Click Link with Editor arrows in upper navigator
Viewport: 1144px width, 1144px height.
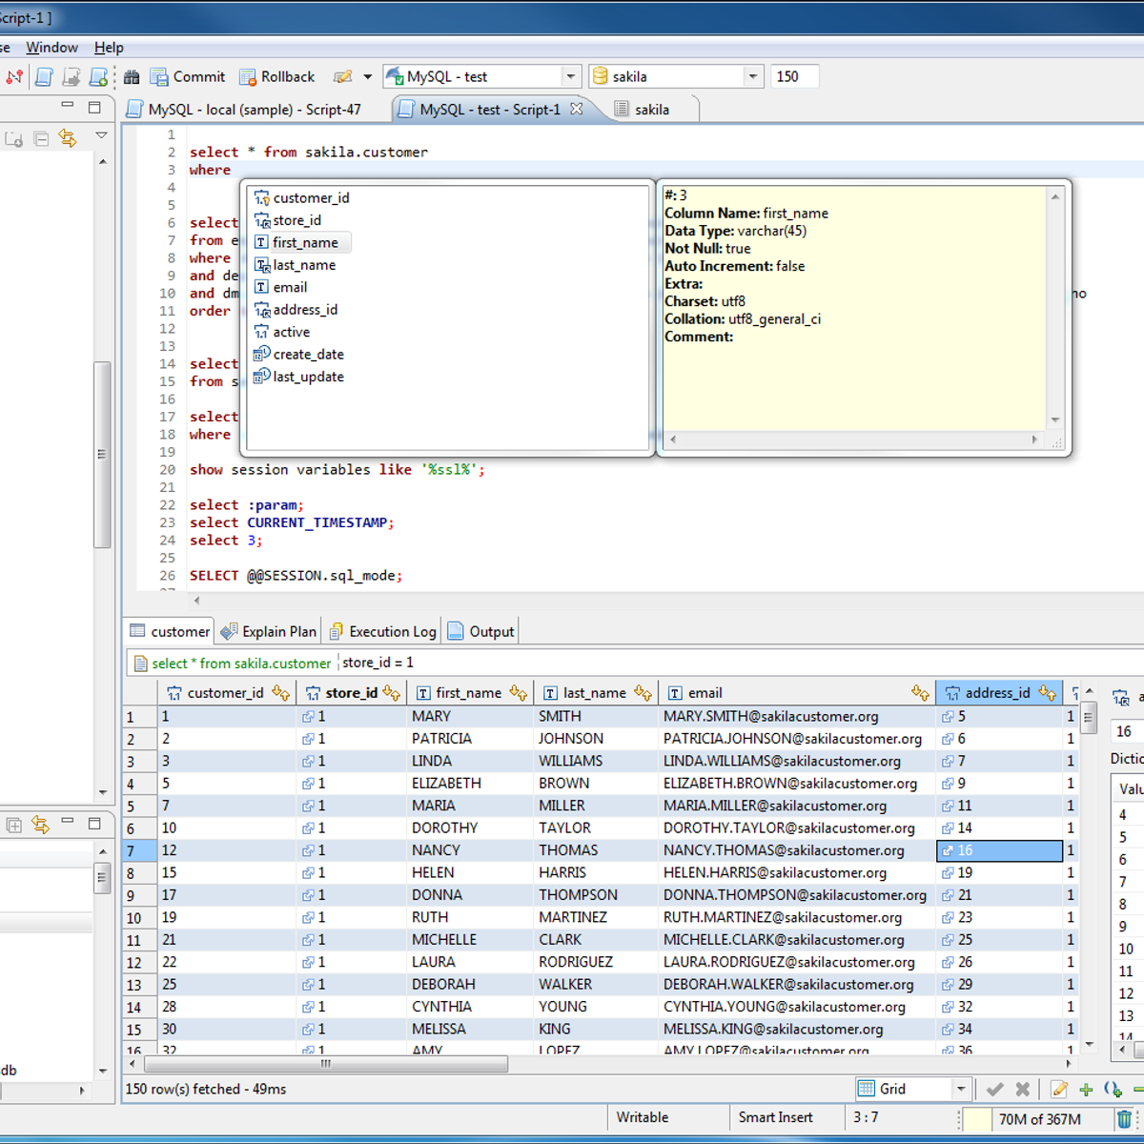click(x=68, y=138)
